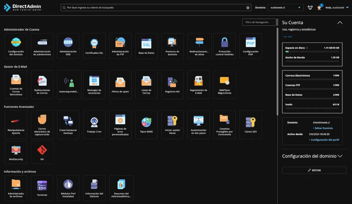Open Configuración PHP

tap(251, 46)
